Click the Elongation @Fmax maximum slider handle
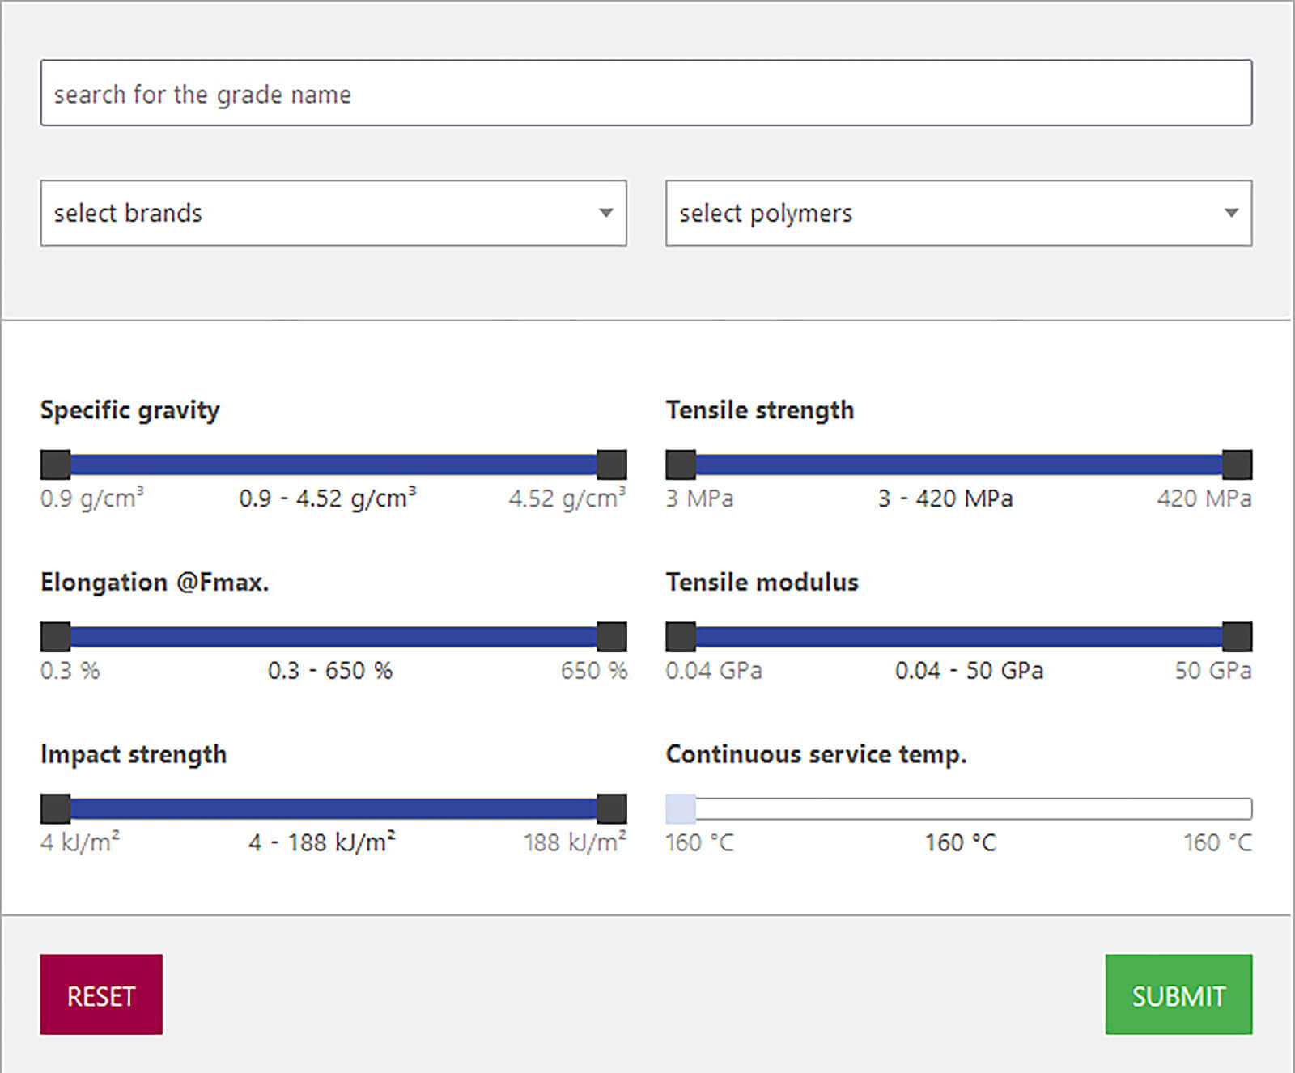Screen dimensions: 1295x1073 coord(611,637)
